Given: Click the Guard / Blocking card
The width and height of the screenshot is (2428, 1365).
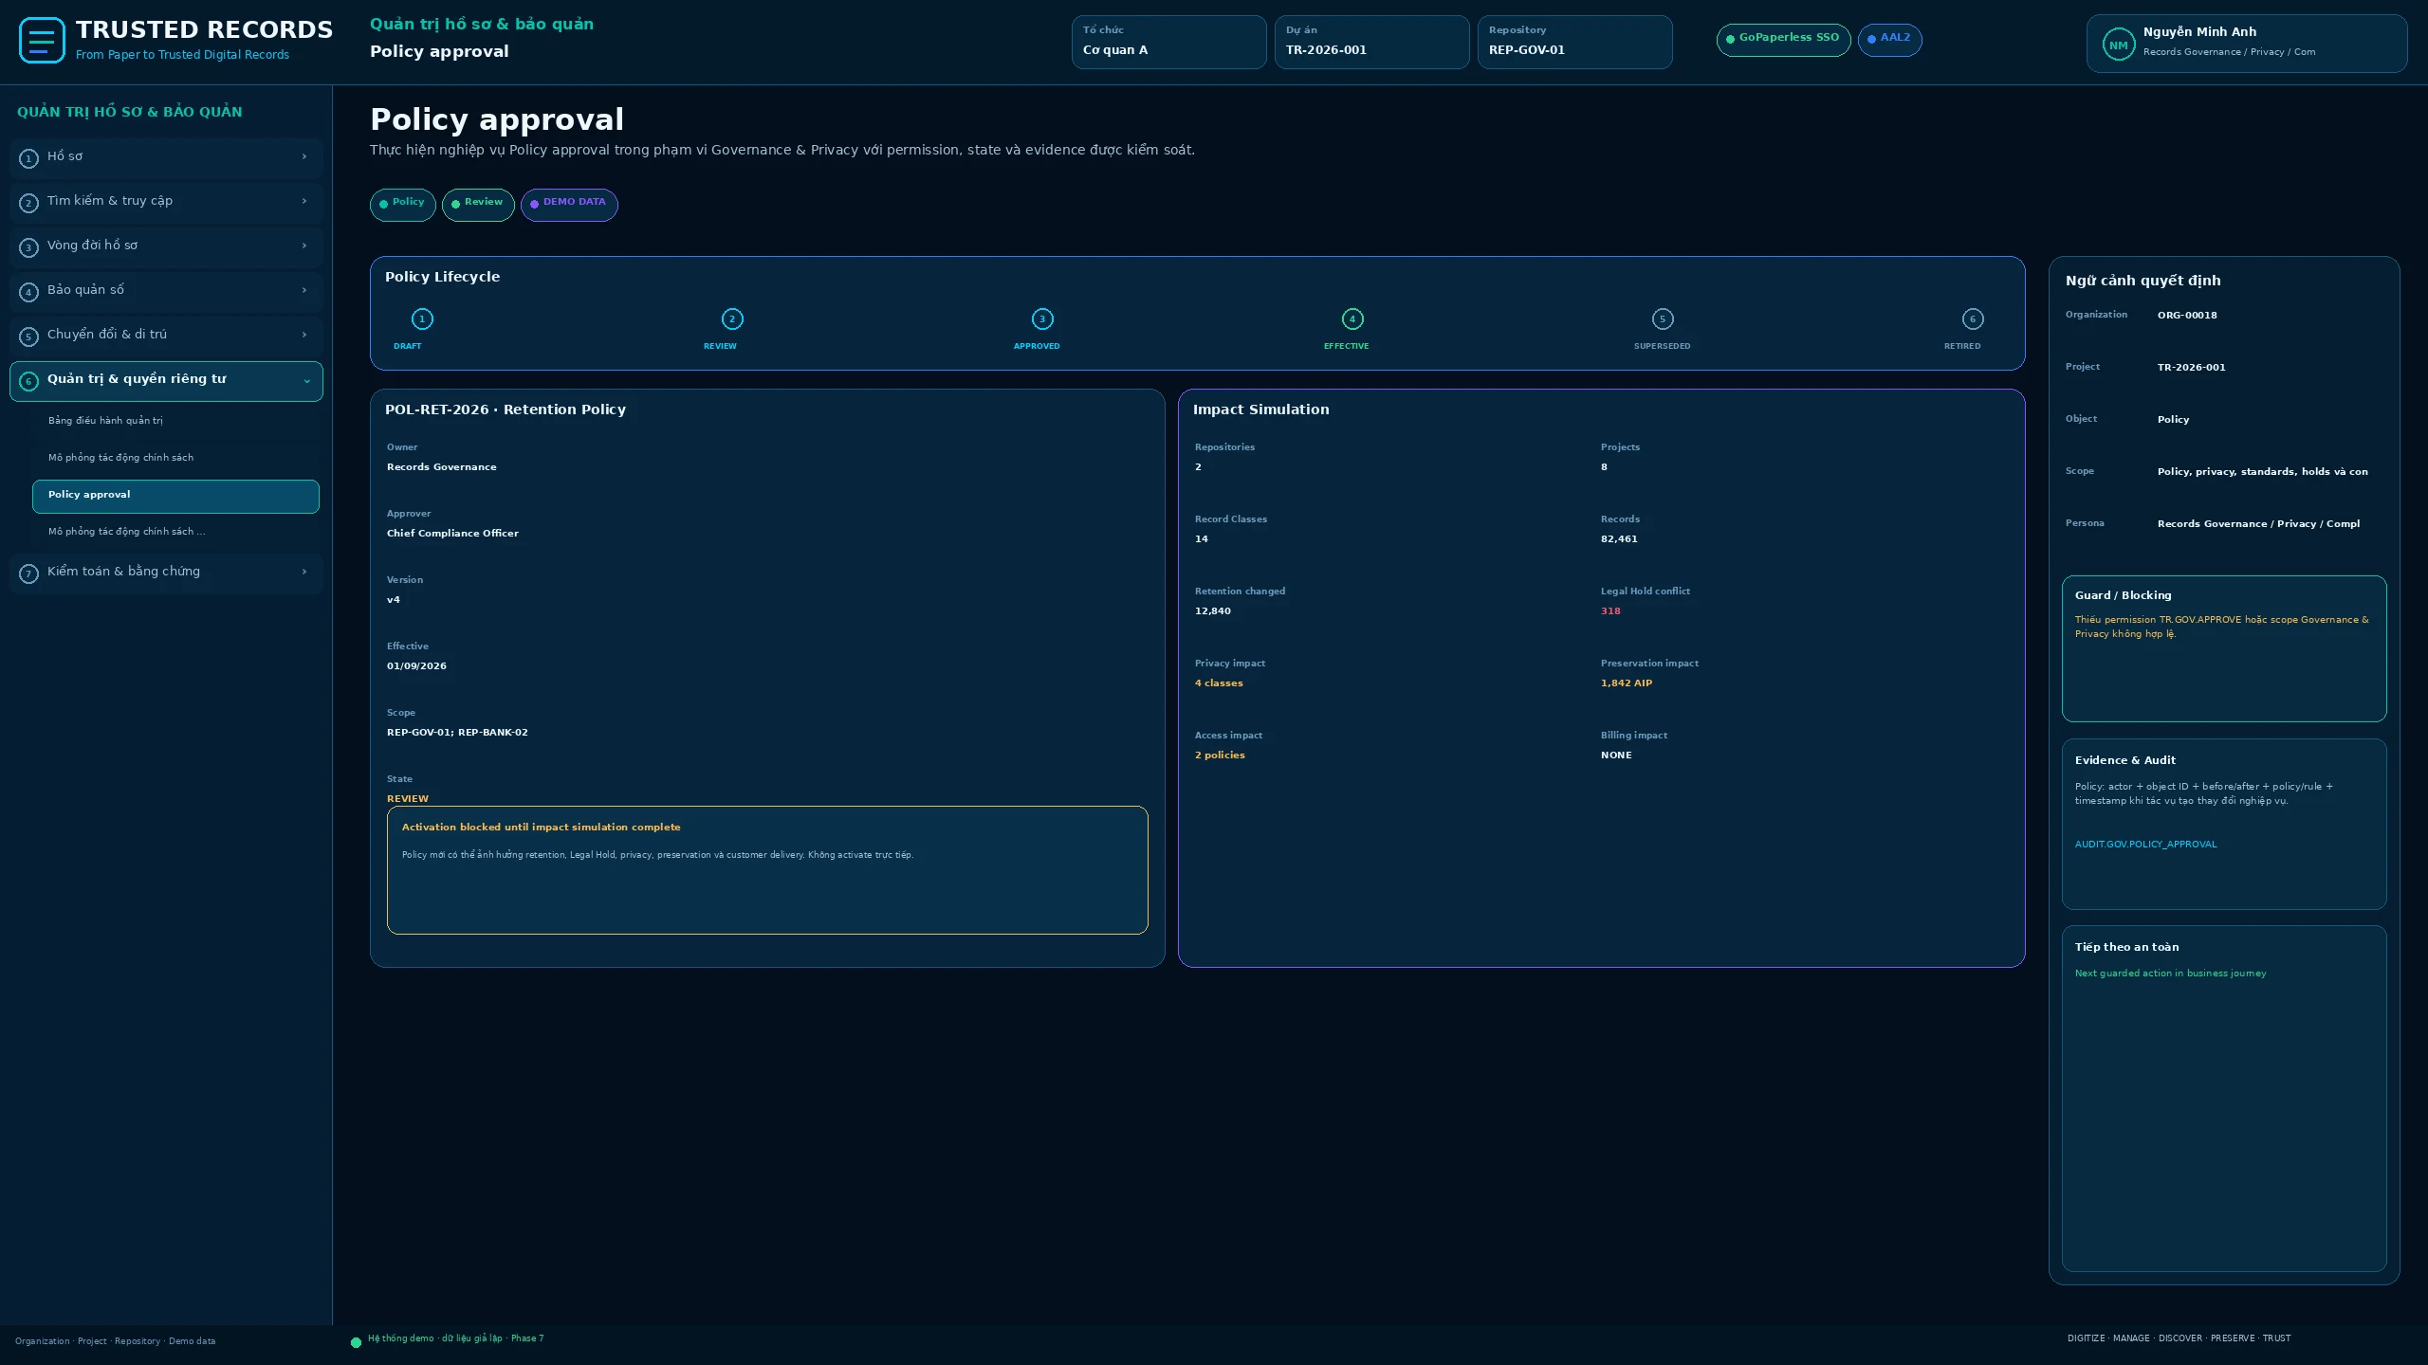Looking at the screenshot, I should click(2224, 648).
